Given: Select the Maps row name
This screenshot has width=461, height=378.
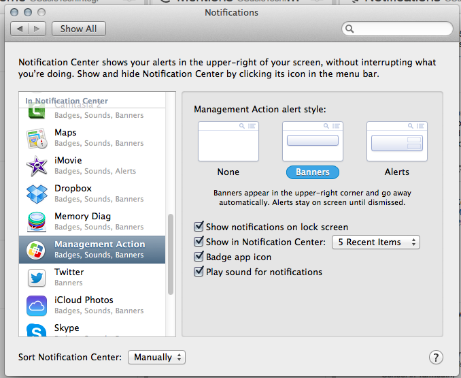Looking at the screenshot, I should click(65, 133).
